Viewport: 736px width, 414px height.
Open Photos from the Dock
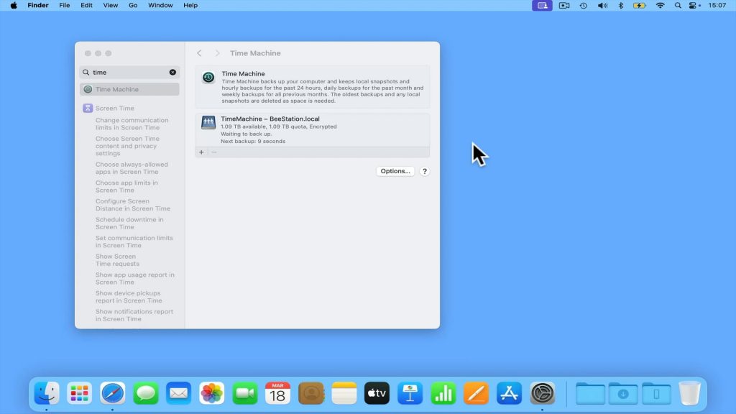(212, 393)
